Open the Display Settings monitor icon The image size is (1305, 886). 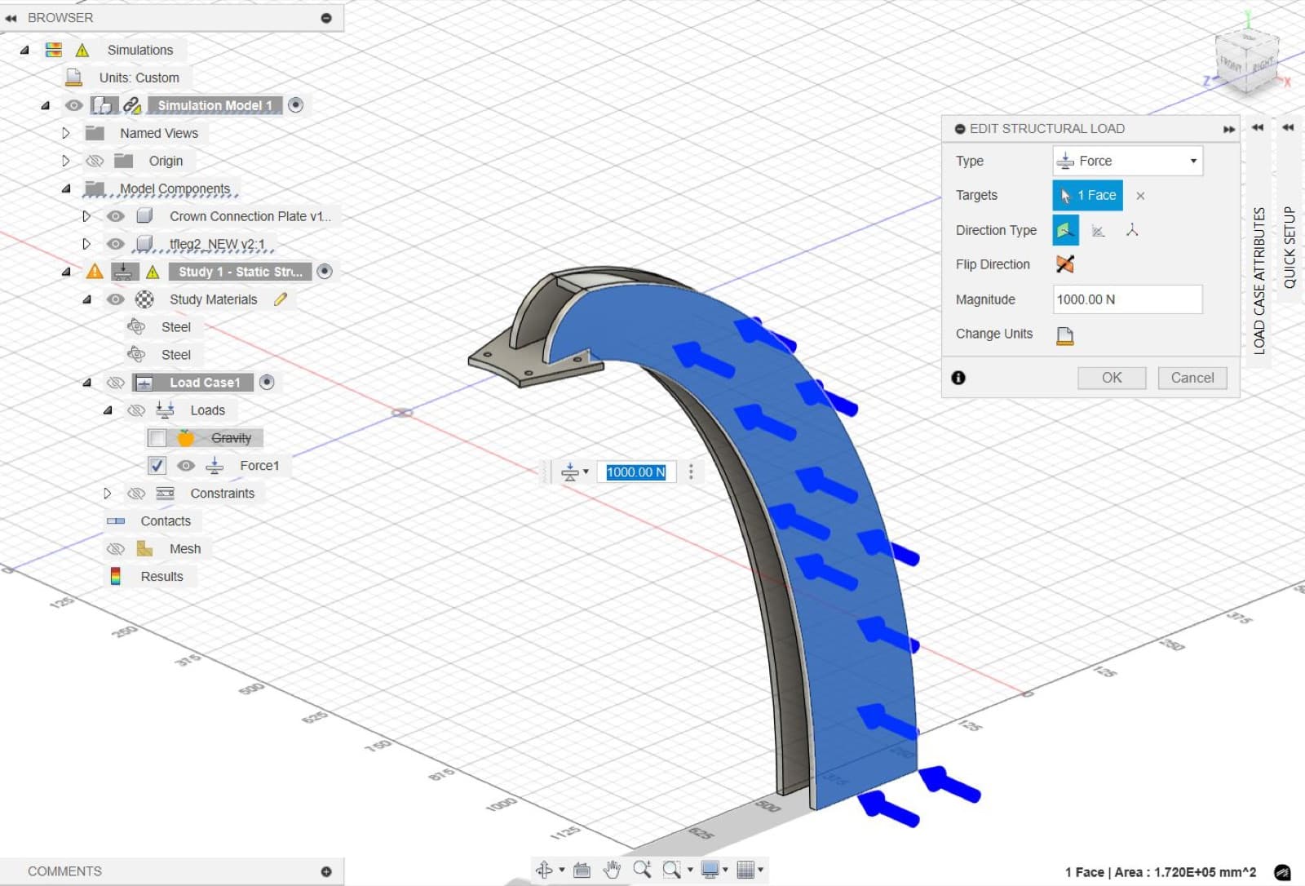click(x=710, y=870)
